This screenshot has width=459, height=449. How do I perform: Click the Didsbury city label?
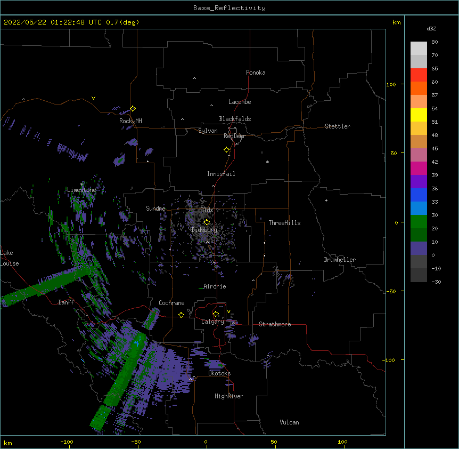(204, 230)
